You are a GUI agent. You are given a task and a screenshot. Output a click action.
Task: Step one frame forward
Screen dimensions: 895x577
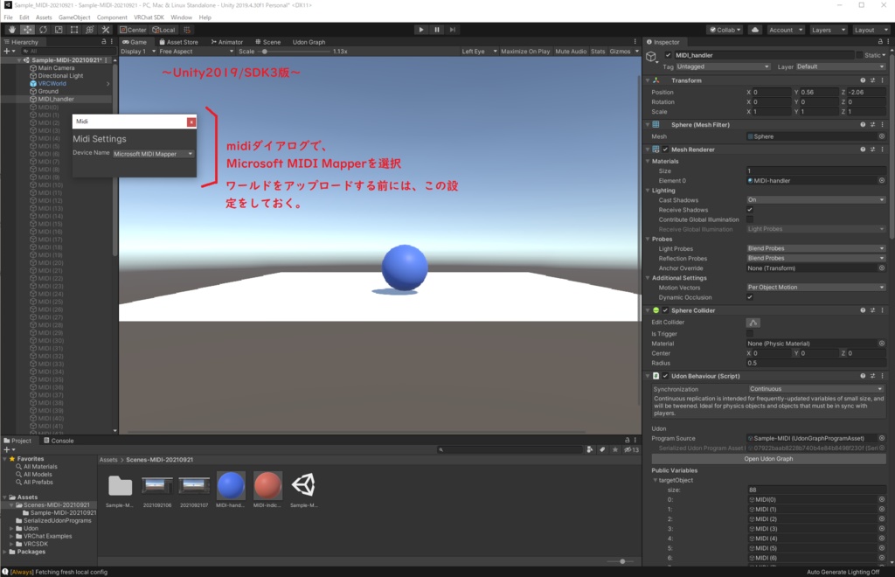pos(453,30)
